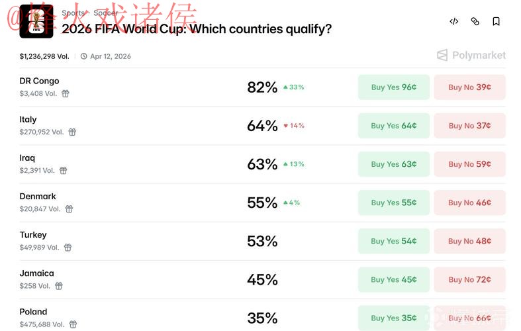Click the gift icon beside Iraq volume
The height and width of the screenshot is (331, 521).
coord(64,171)
